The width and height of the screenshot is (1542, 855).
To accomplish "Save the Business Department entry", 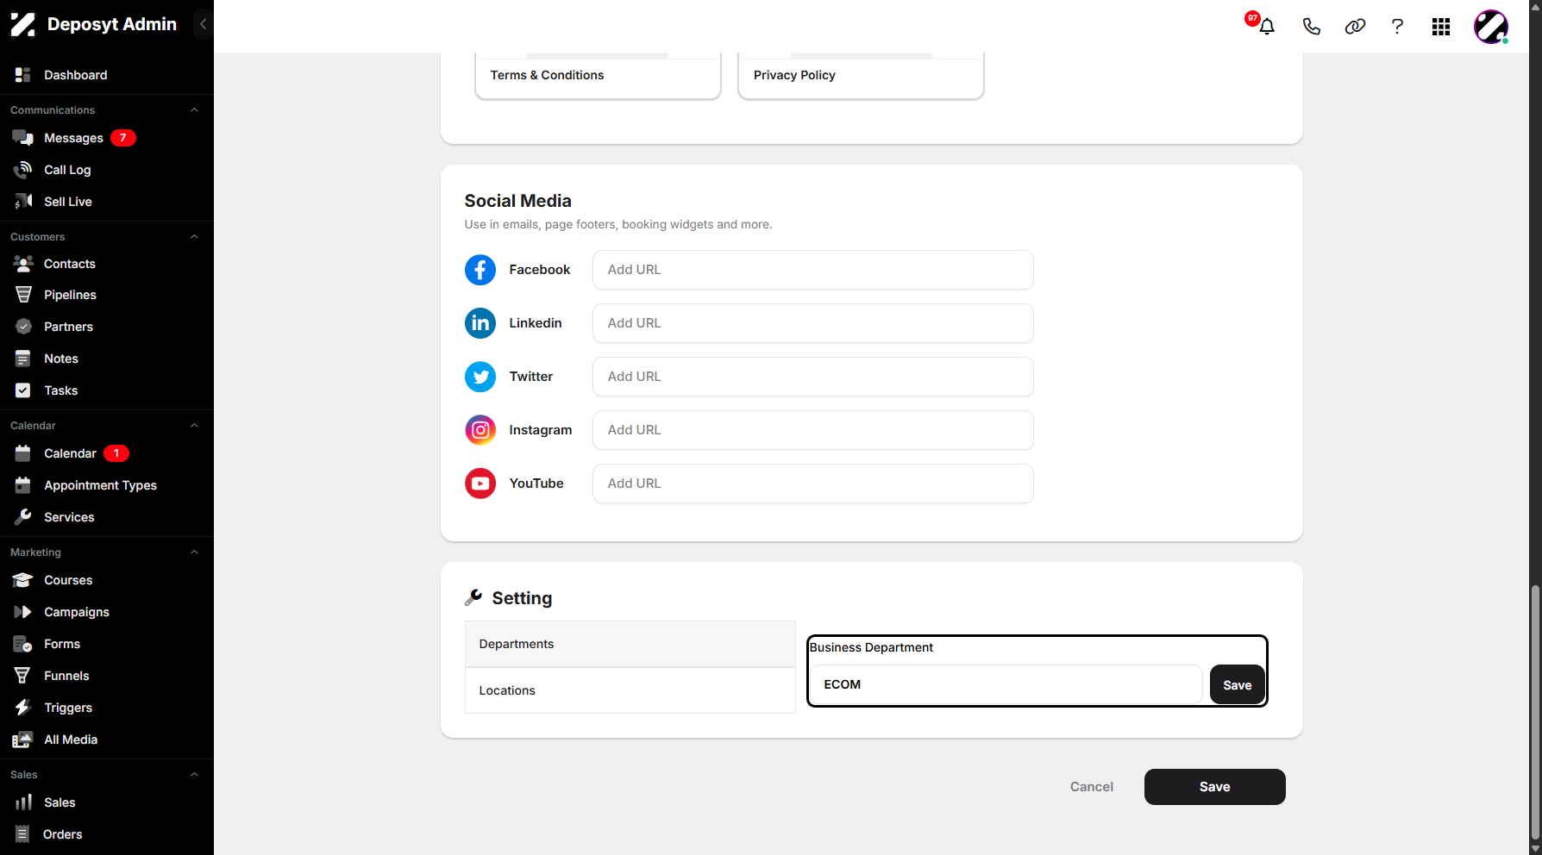I will coord(1238,685).
